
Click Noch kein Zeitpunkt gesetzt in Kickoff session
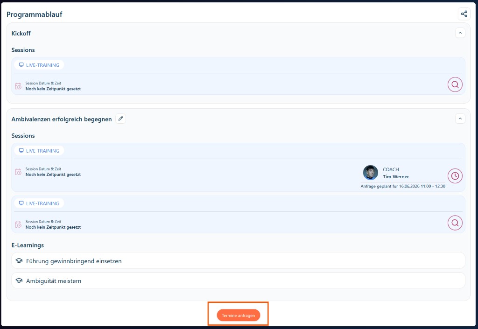[x=53, y=89]
